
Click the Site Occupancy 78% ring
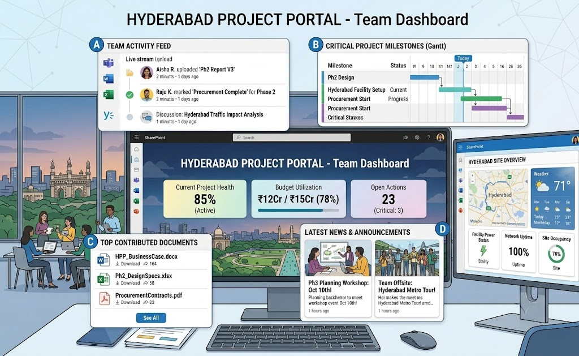coord(556,254)
